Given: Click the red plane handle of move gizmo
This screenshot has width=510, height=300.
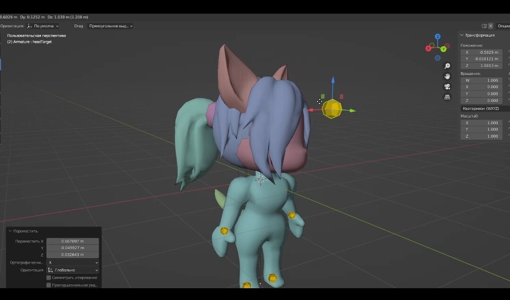Looking at the screenshot, I should pyautogui.click(x=341, y=97).
